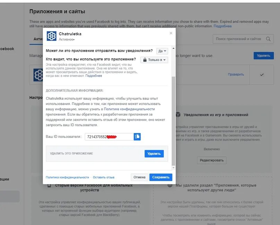Click the Оставить отзыв link

click(x=104, y=177)
